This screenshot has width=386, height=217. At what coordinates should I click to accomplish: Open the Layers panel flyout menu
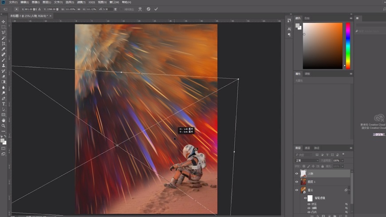point(351,148)
